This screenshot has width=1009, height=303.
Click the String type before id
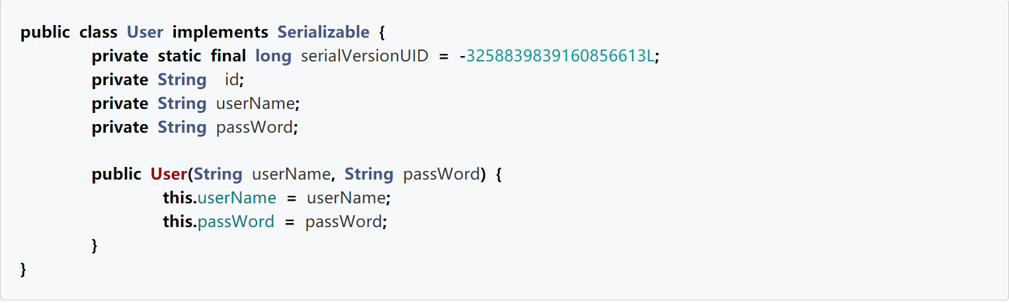pos(182,80)
